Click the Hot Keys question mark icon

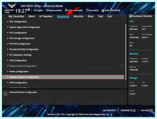152,110
